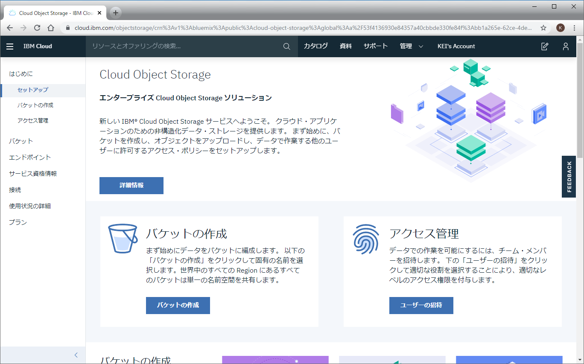Click the bucket icon in the 'バケットの作成' card
The image size is (584, 364).
click(123, 239)
